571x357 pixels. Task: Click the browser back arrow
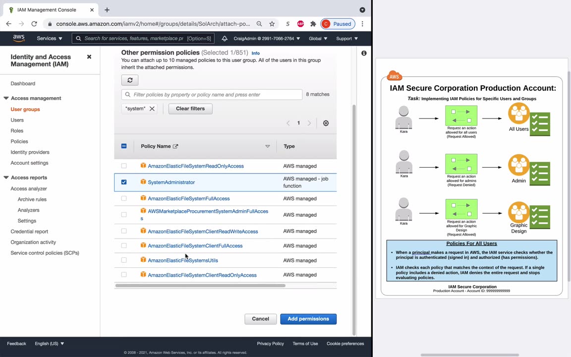point(9,24)
